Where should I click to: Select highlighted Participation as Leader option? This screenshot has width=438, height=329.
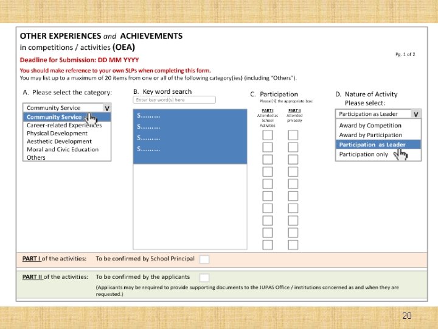pyautogui.click(x=378, y=144)
